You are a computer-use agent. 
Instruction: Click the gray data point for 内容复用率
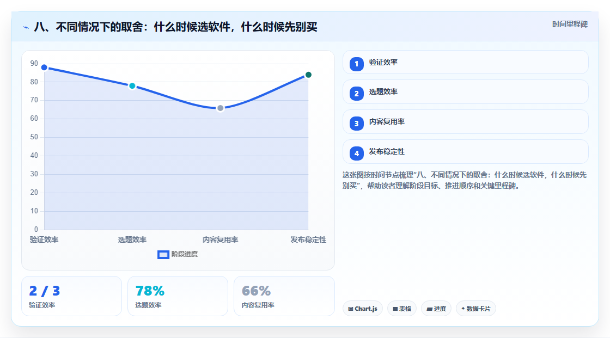coord(220,108)
